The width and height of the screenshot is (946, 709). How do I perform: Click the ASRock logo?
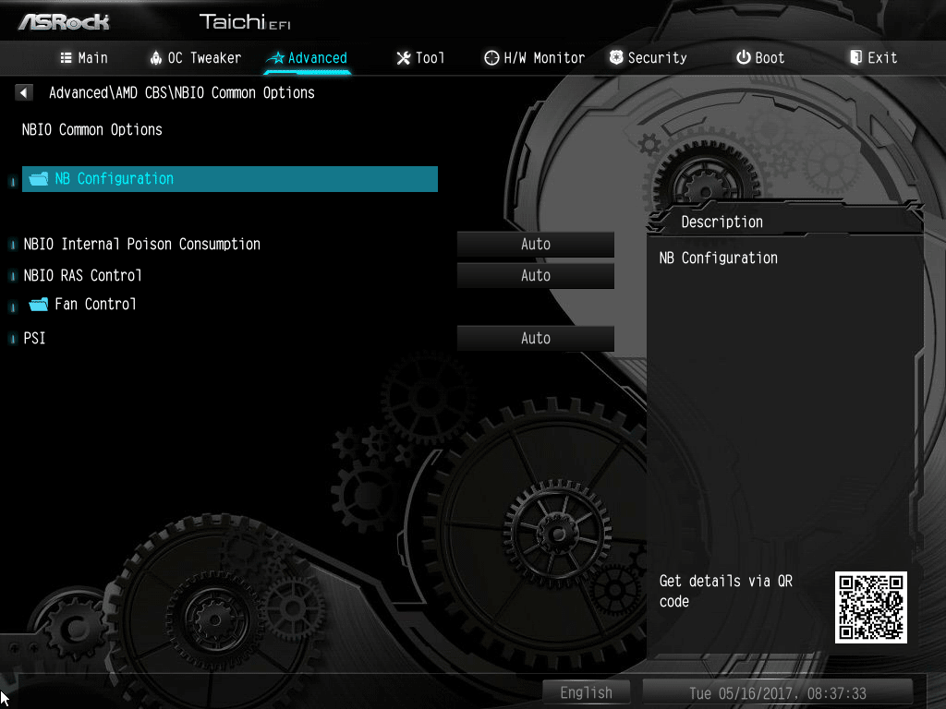click(64, 22)
